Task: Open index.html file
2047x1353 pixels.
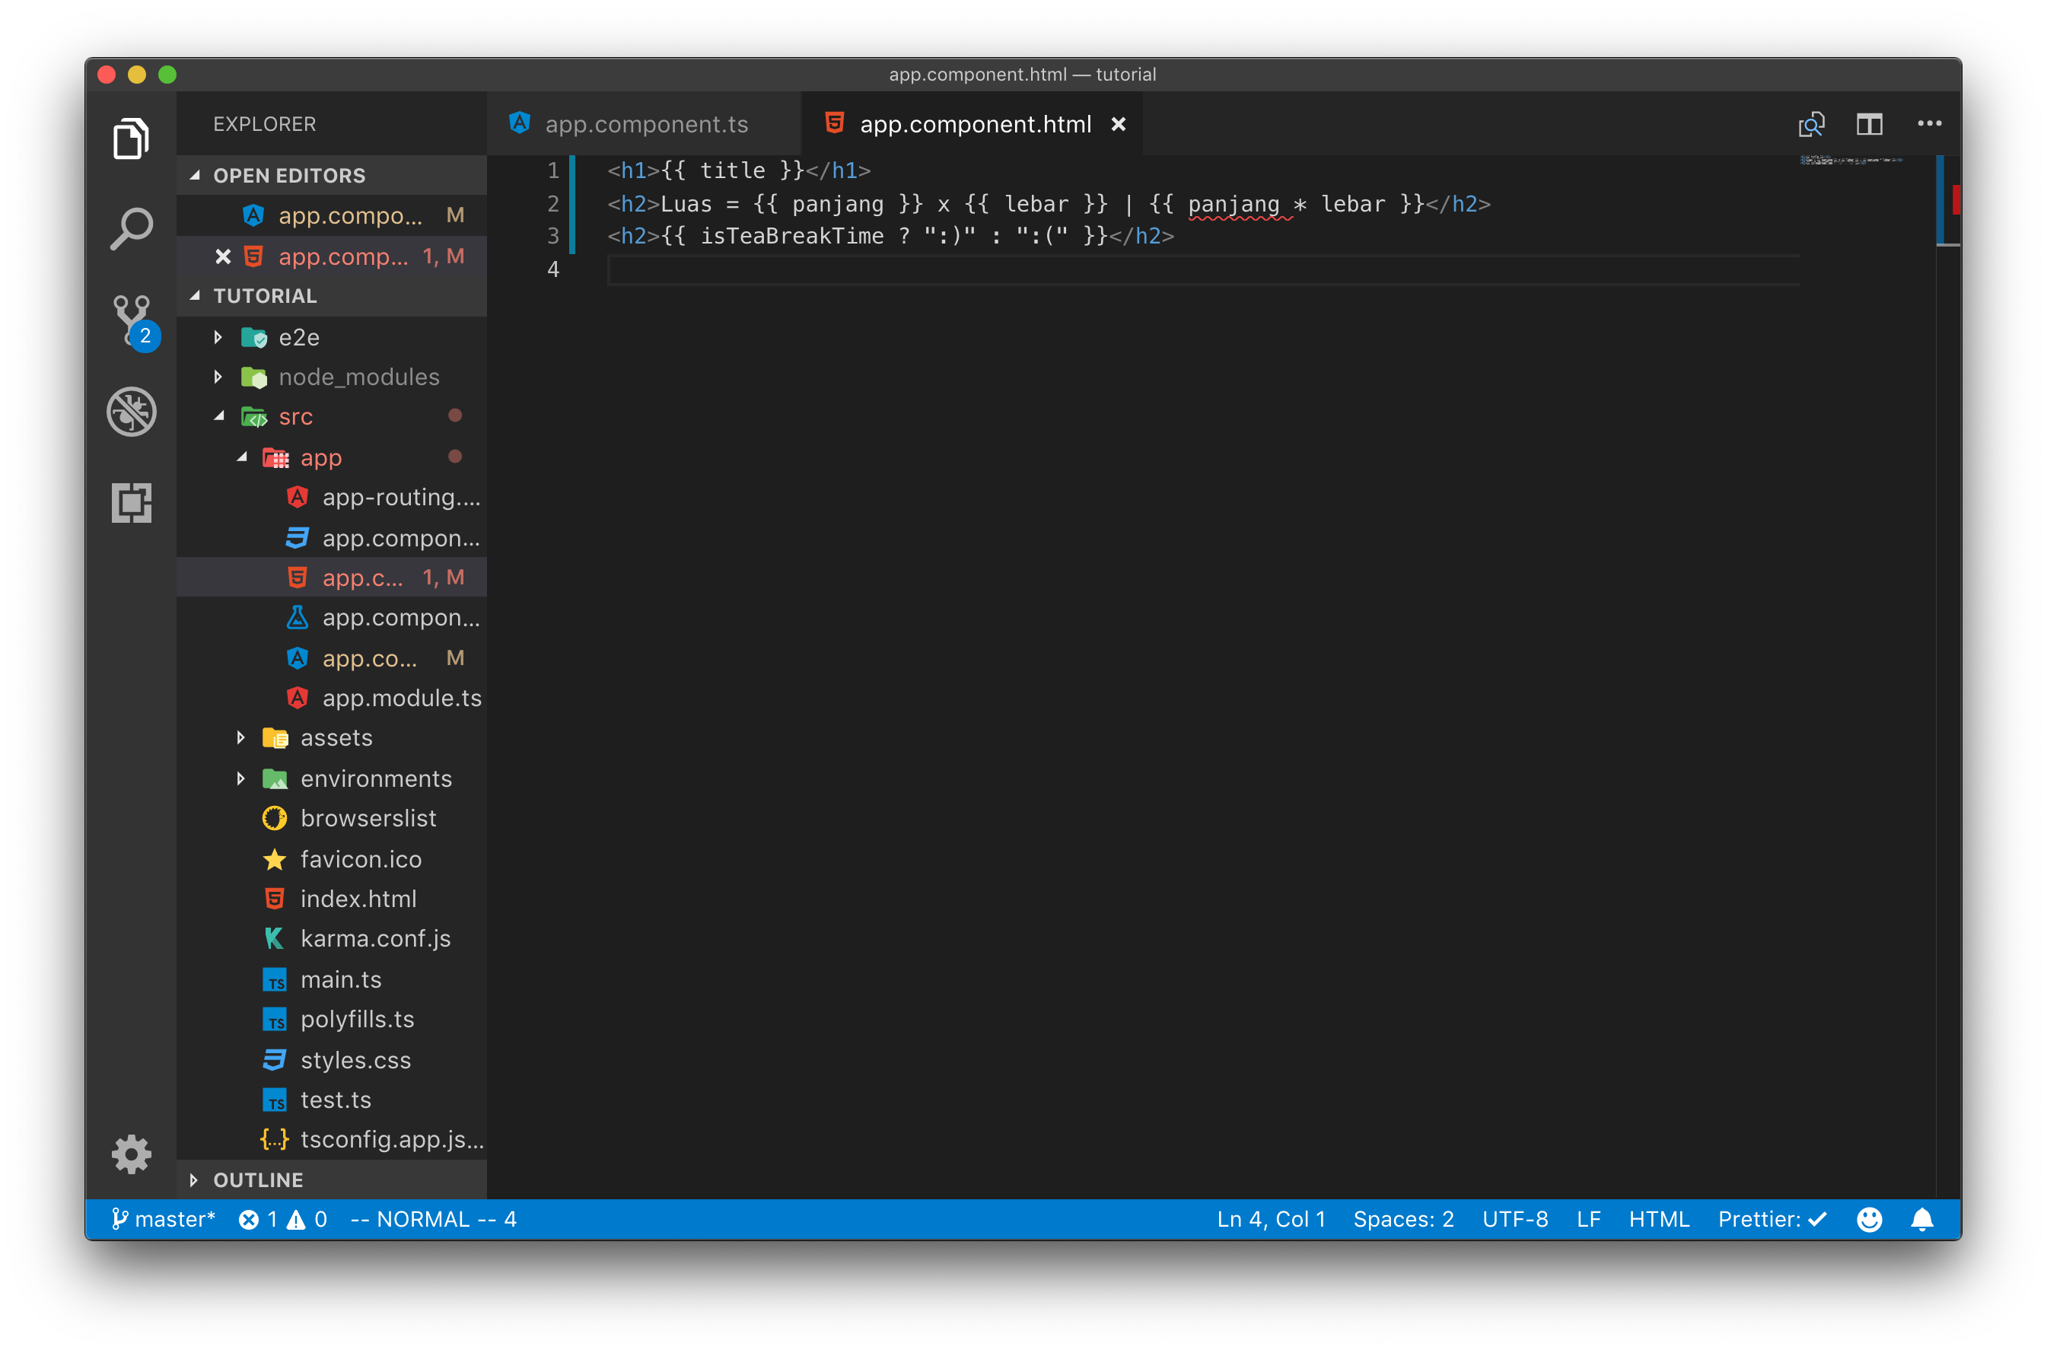Action: coord(332,898)
